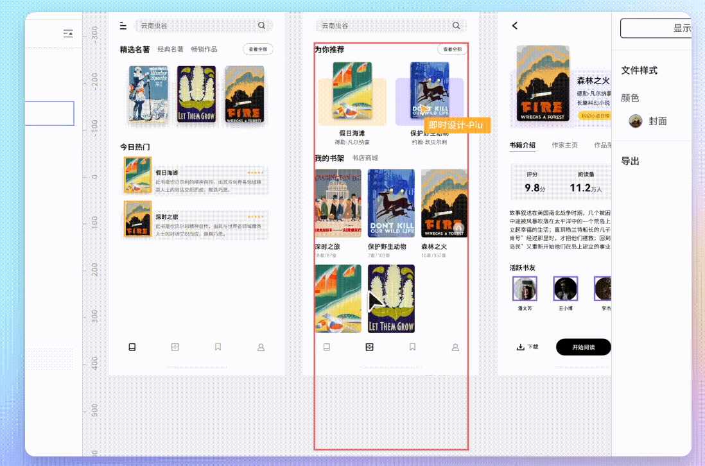Open the 深时之旅 row in 今日热门

196,220
